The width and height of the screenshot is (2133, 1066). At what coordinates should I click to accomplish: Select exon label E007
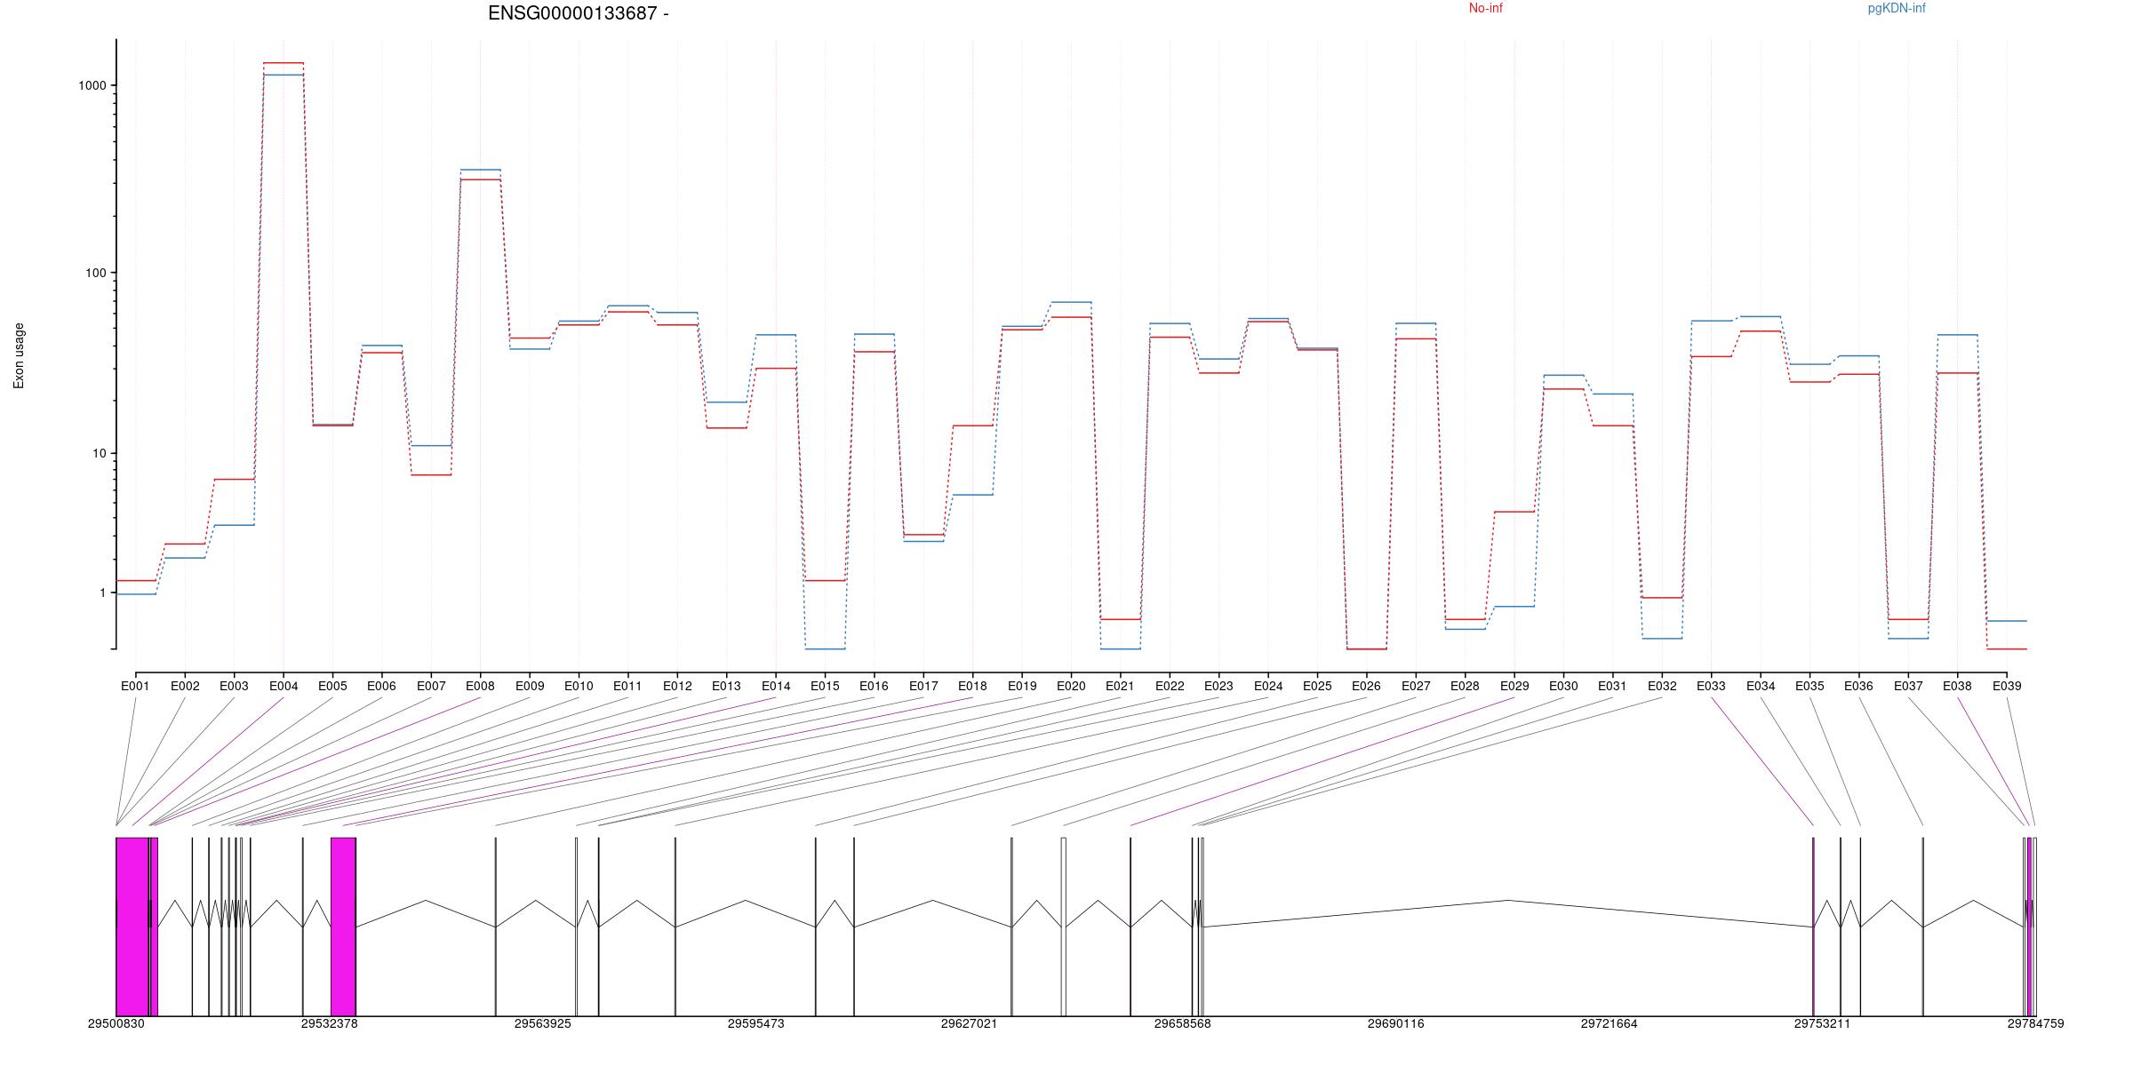tap(431, 686)
